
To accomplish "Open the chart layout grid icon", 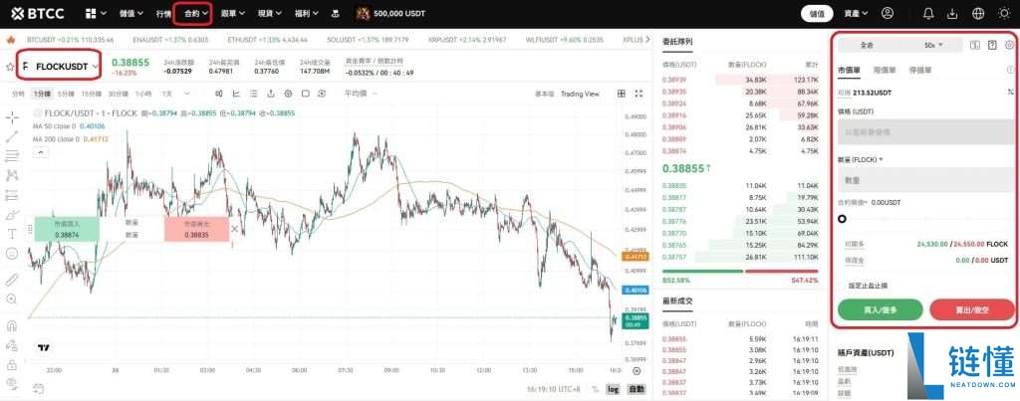I will (622, 94).
